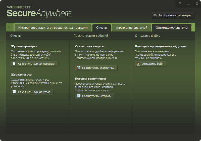Click the Отчеты section header below tabs
Image resolution: width=201 pixels, height=141 pixels.
click(16, 36)
